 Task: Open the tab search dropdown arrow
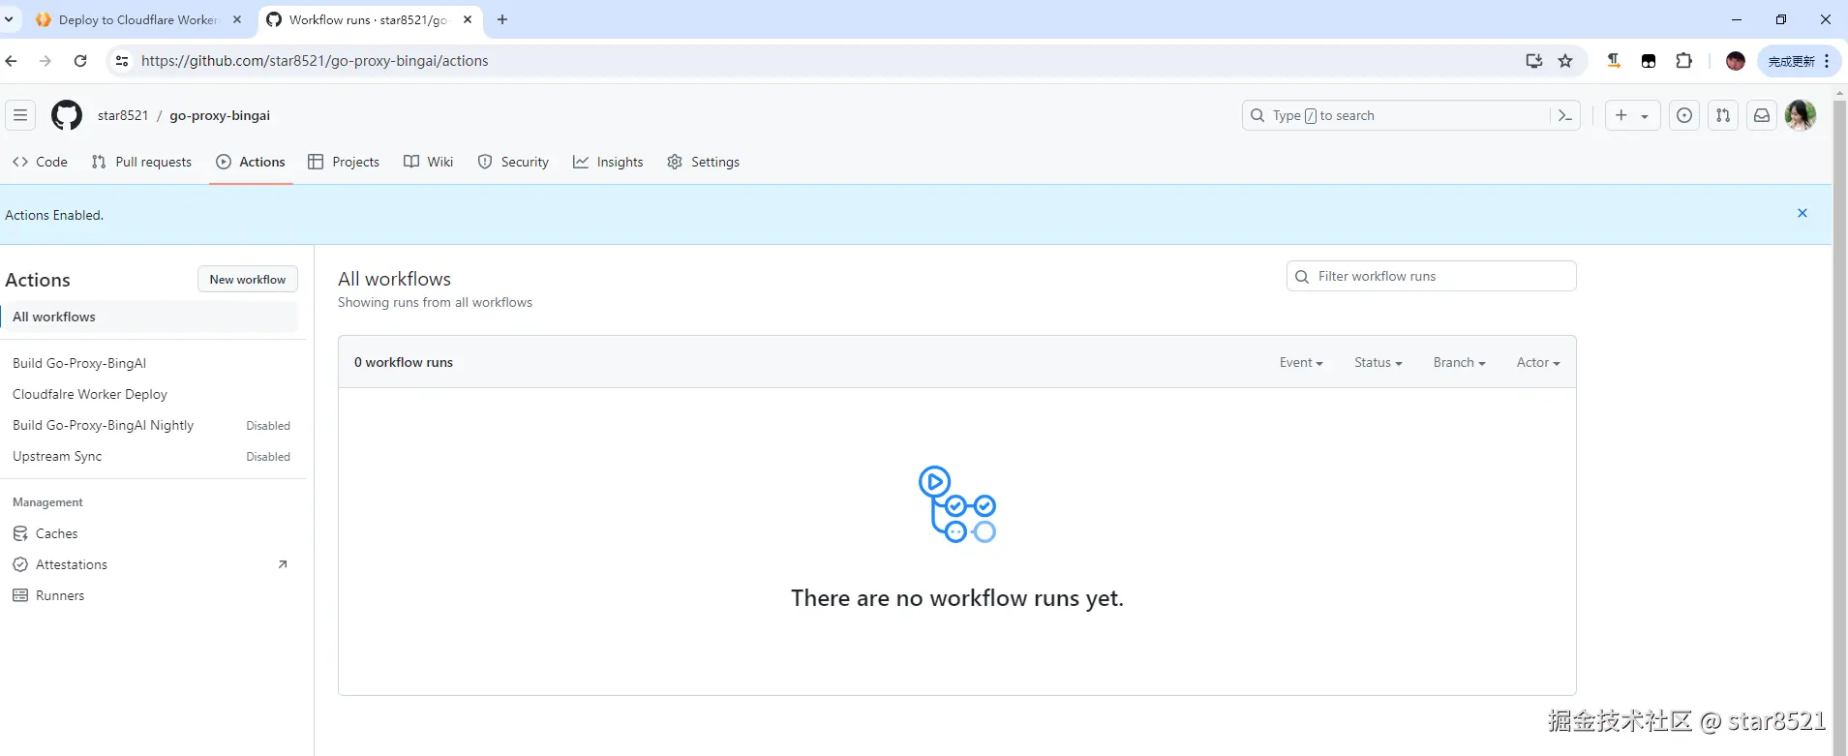click(9, 19)
